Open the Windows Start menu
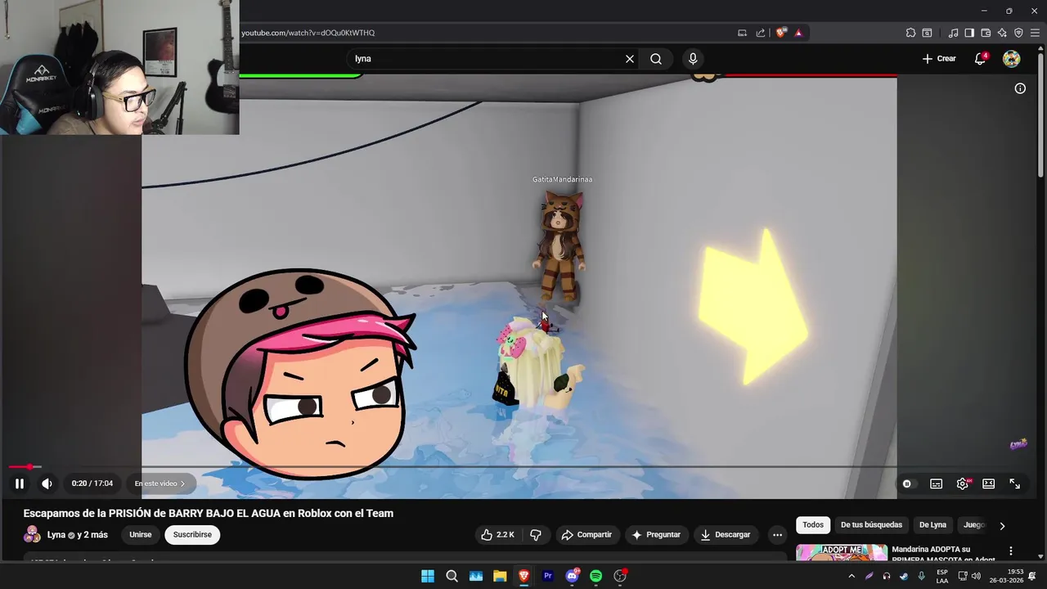Viewport: 1047px width, 589px height. click(428, 576)
